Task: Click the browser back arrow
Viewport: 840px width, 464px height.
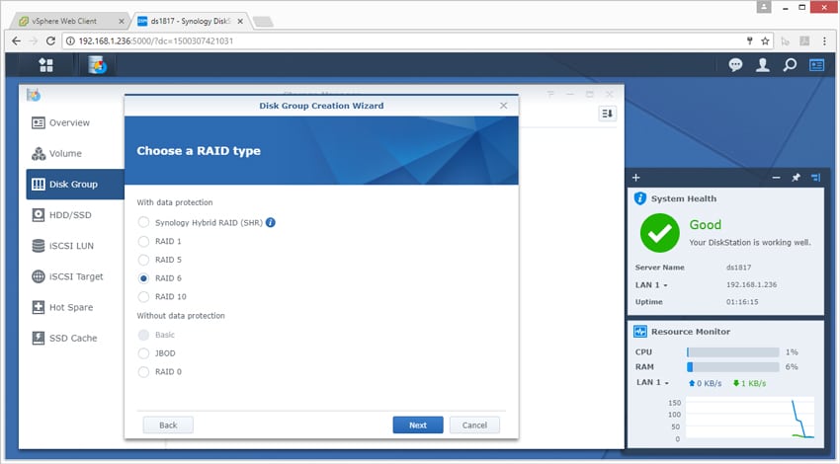Action: point(17,41)
